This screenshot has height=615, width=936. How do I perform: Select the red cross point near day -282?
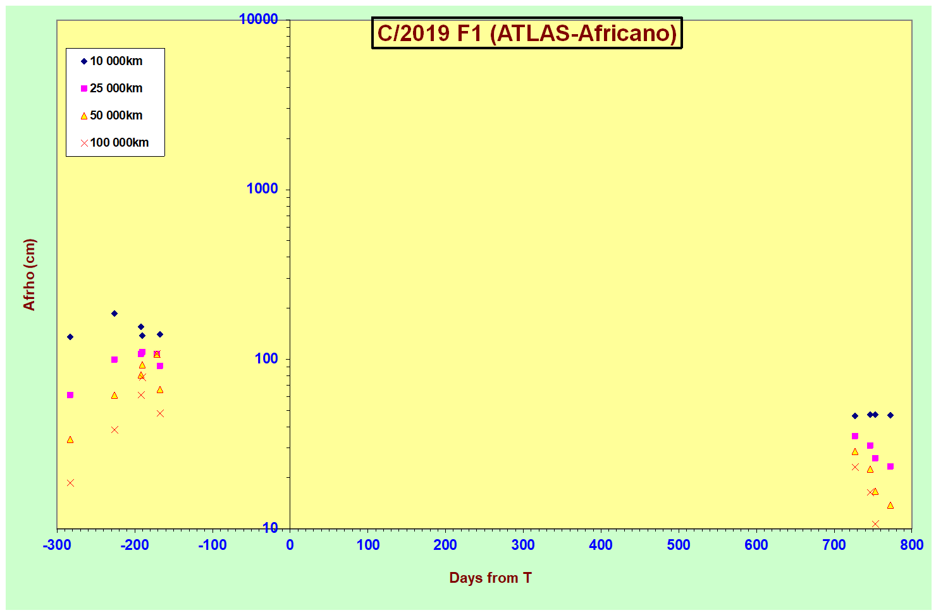point(70,483)
